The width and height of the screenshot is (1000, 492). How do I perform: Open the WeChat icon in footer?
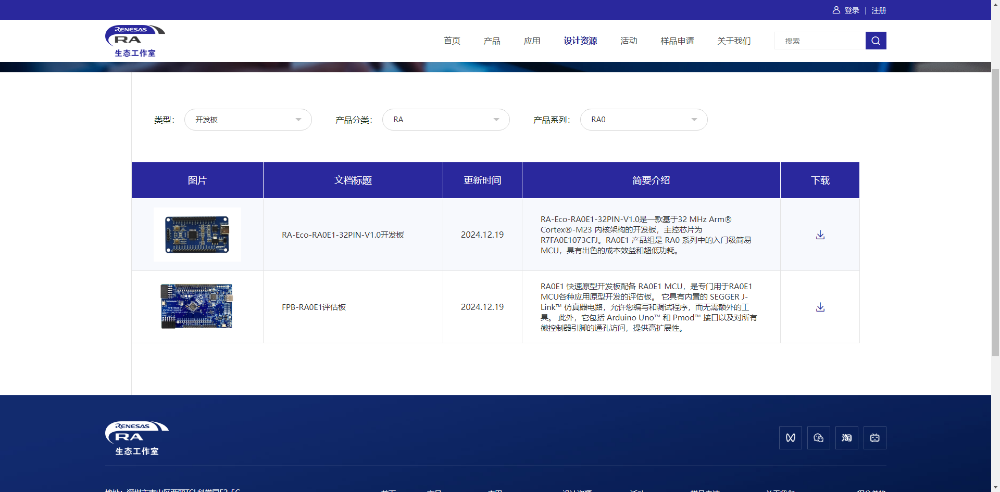click(x=818, y=438)
